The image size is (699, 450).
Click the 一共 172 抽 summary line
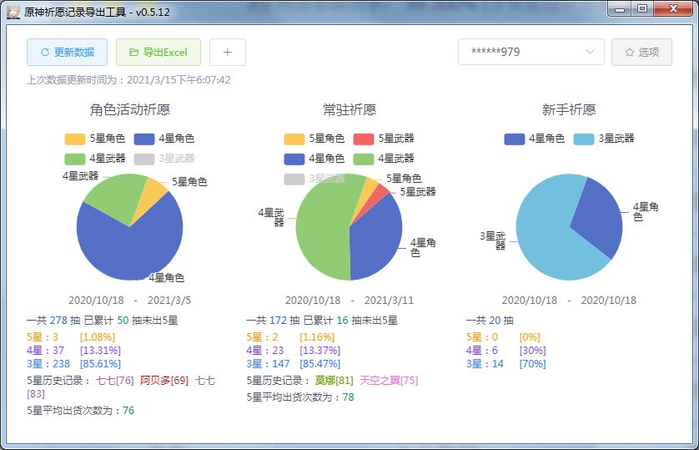(x=322, y=321)
